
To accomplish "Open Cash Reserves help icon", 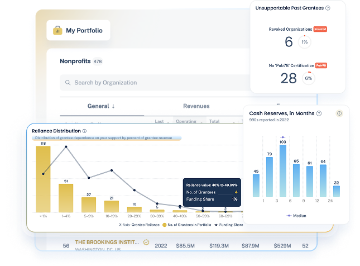I will pos(319,113).
